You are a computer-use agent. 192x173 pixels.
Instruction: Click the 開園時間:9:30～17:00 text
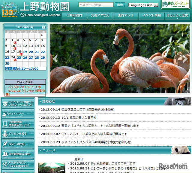point(22,69)
